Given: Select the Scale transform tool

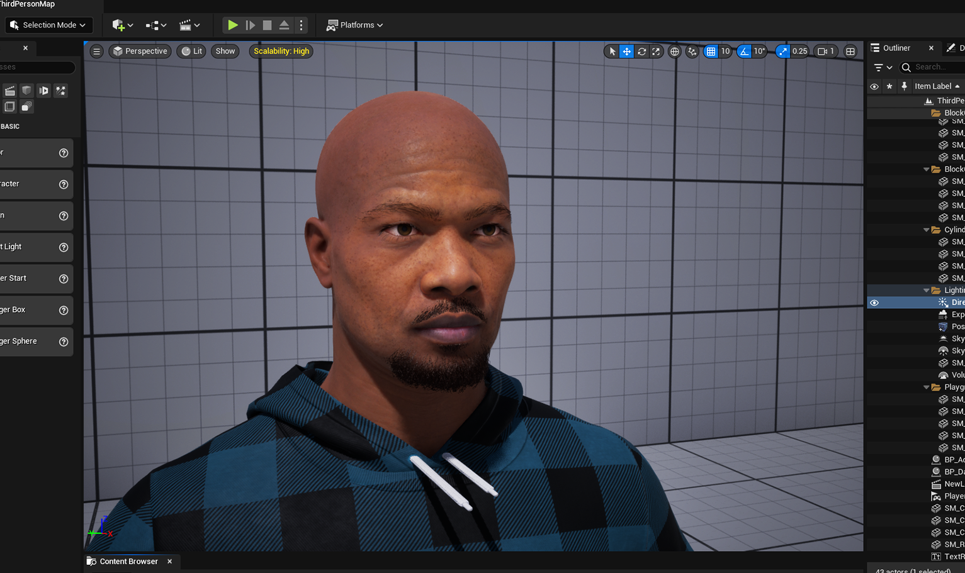Looking at the screenshot, I should (655, 51).
